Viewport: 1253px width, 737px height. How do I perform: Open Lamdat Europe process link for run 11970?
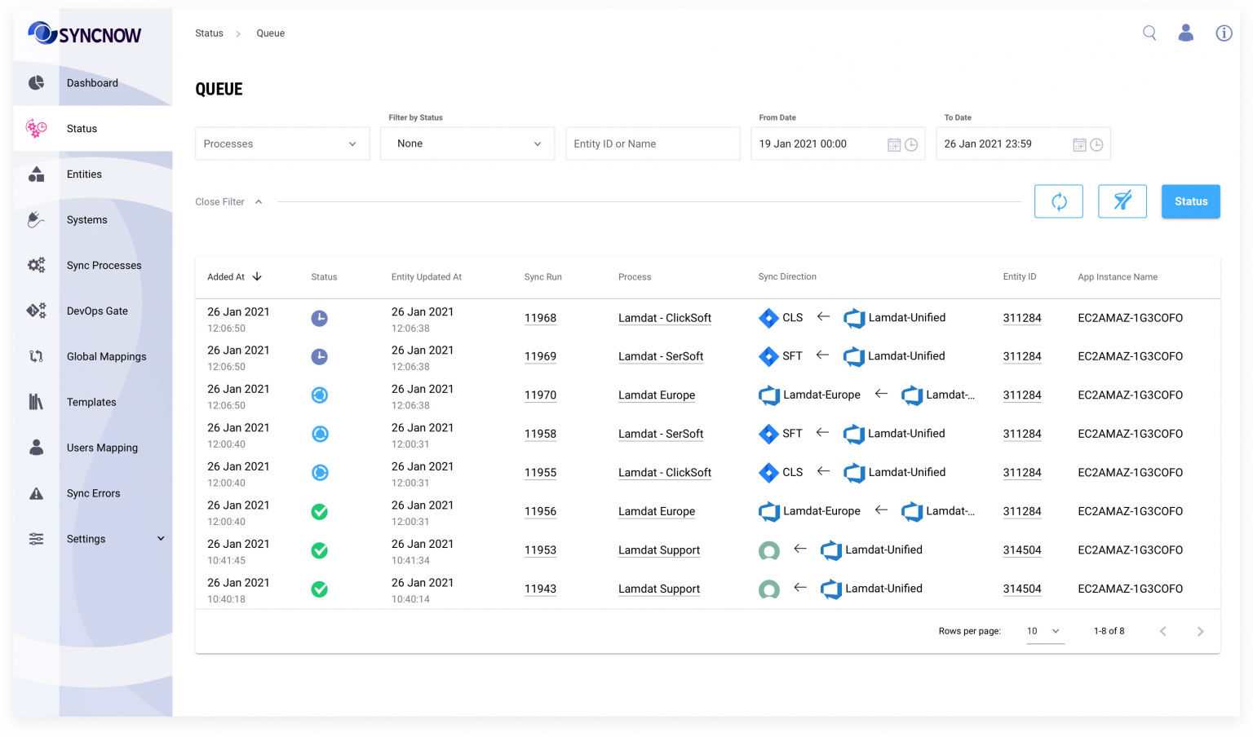(657, 395)
